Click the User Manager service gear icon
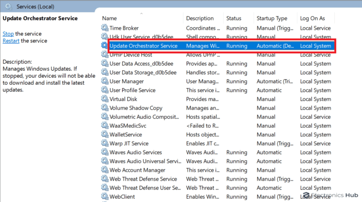The width and height of the screenshot is (362, 202). pos(105,81)
